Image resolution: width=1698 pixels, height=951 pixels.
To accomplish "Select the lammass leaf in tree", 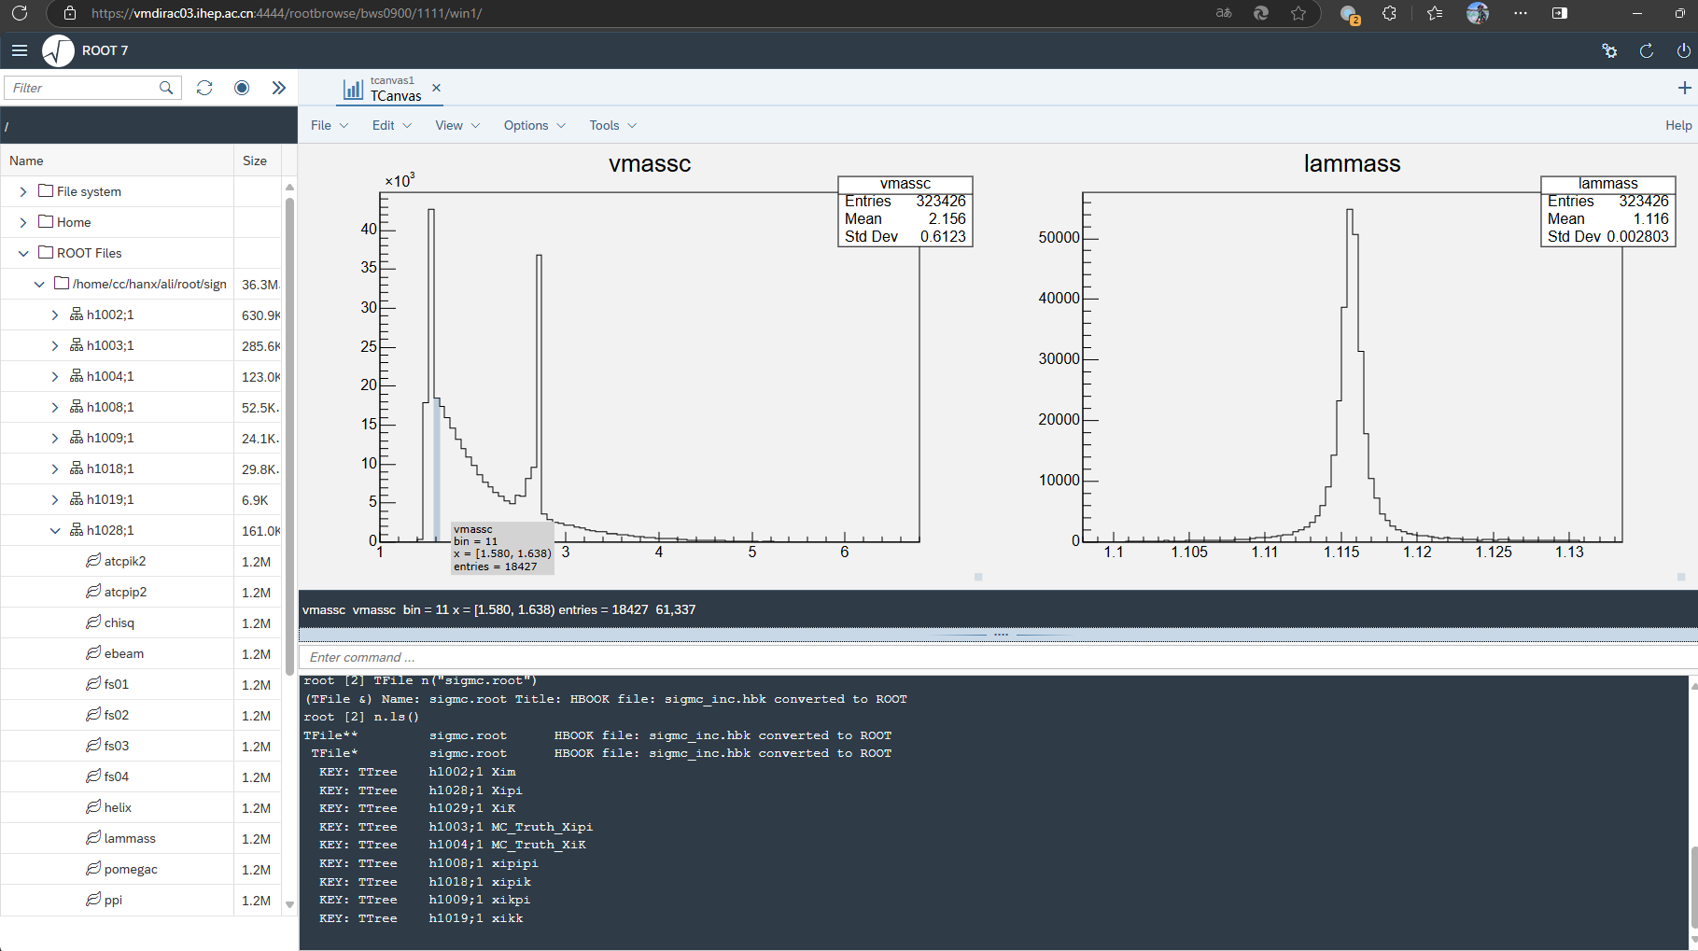I will (x=130, y=838).
